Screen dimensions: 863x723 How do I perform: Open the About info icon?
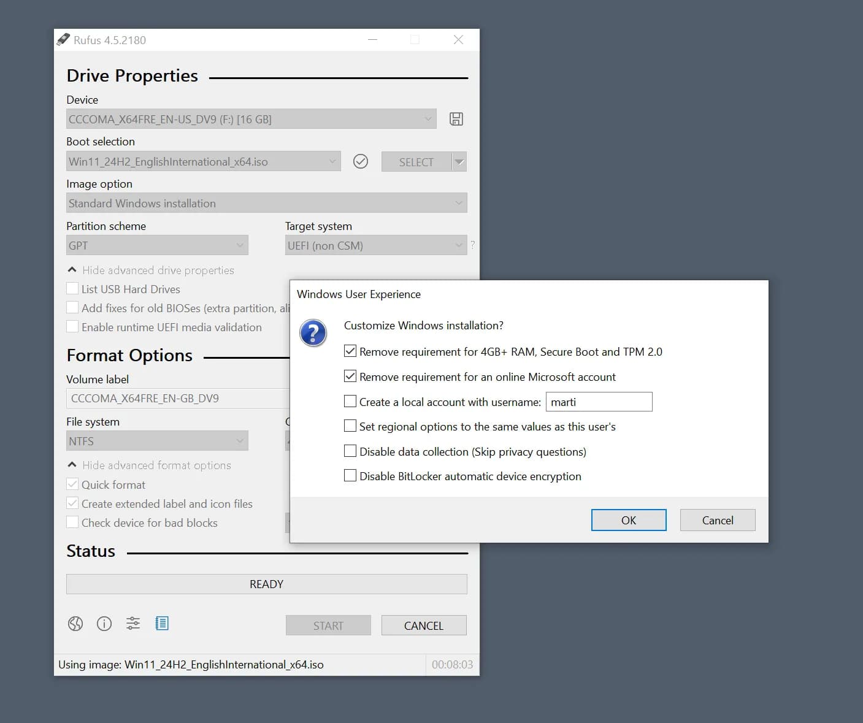104,624
